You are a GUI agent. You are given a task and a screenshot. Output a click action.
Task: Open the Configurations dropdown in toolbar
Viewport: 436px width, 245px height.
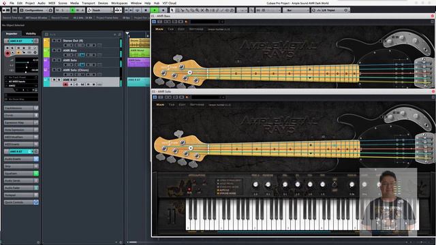tap(36, 10)
